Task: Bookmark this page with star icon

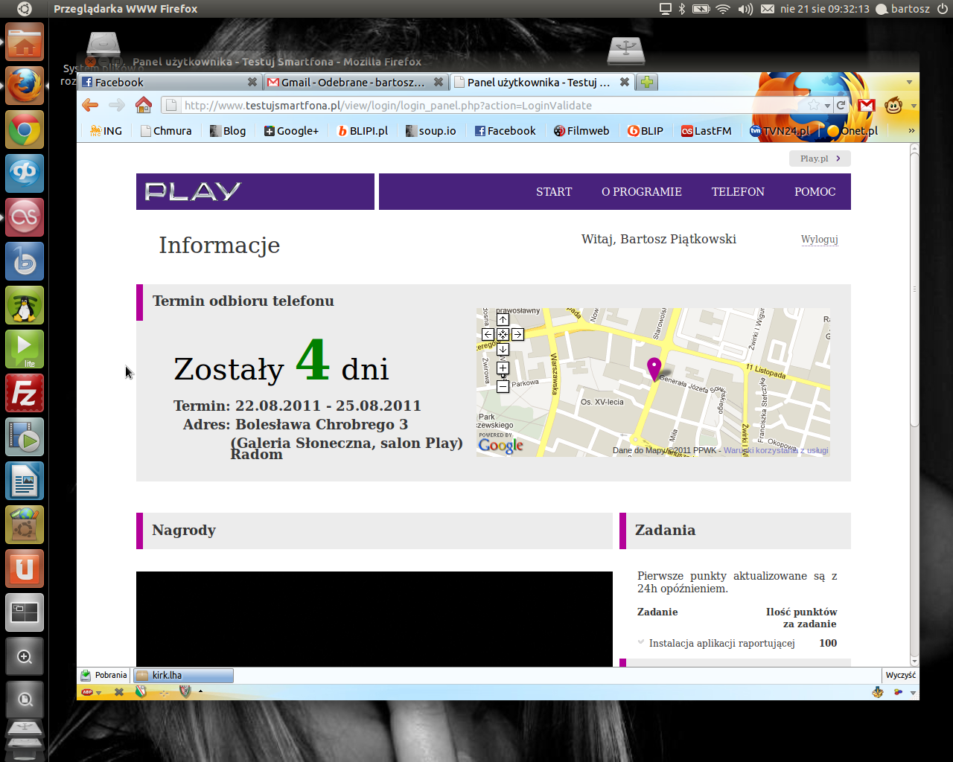Action: coord(814,105)
